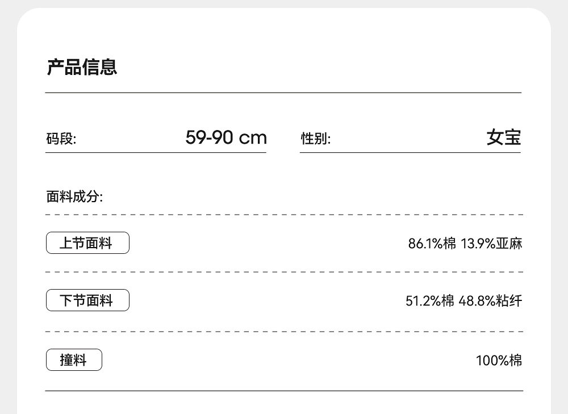This screenshot has height=414, width=568.
Task: Select the 13.9%亚麻 composition text
Action: coord(491,244)
